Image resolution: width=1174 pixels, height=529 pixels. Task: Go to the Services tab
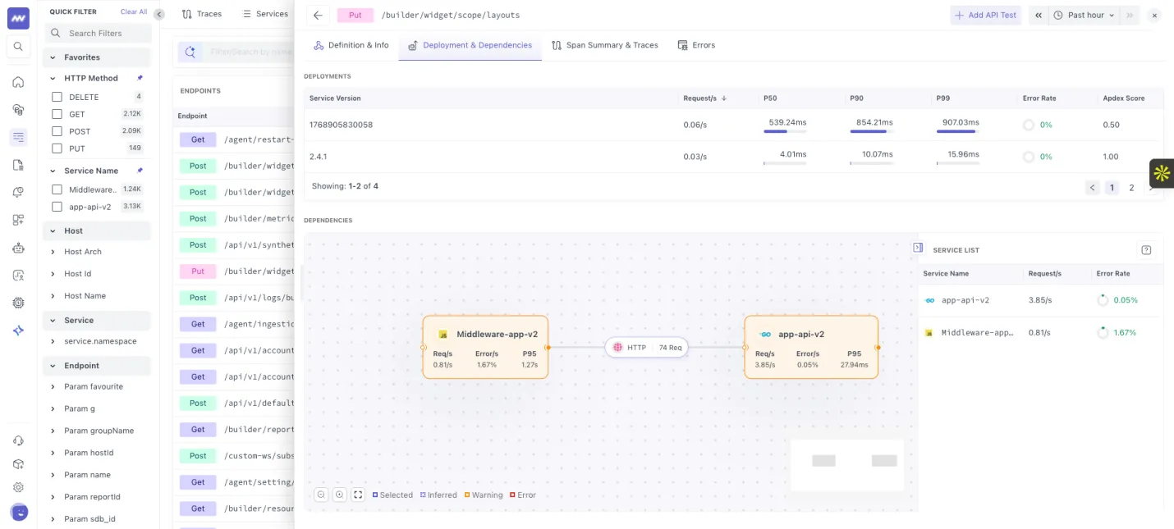[x=265, y=14]
